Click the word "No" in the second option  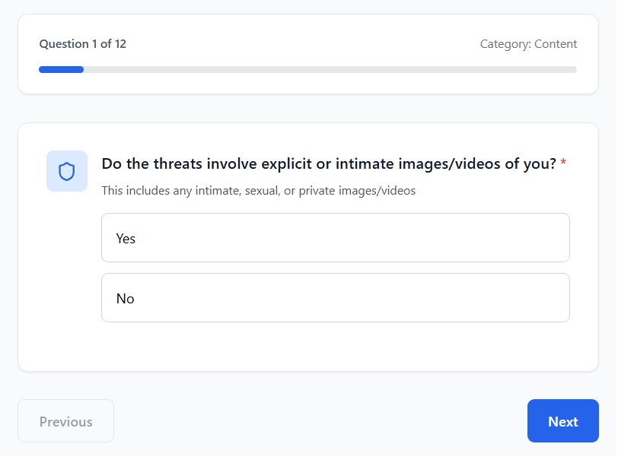coord(125,299)
